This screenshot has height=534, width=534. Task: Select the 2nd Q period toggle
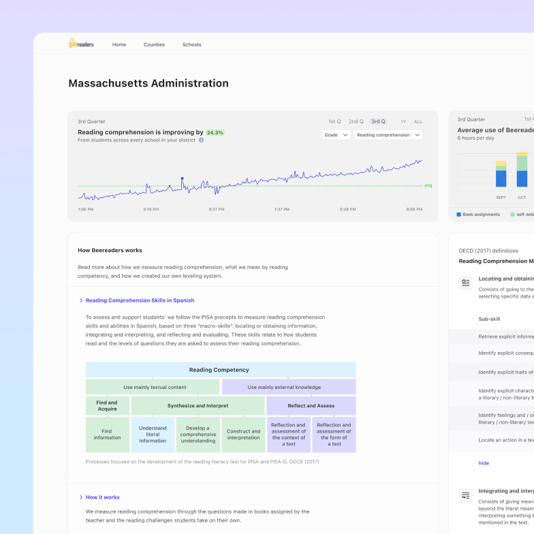[356, 122]
